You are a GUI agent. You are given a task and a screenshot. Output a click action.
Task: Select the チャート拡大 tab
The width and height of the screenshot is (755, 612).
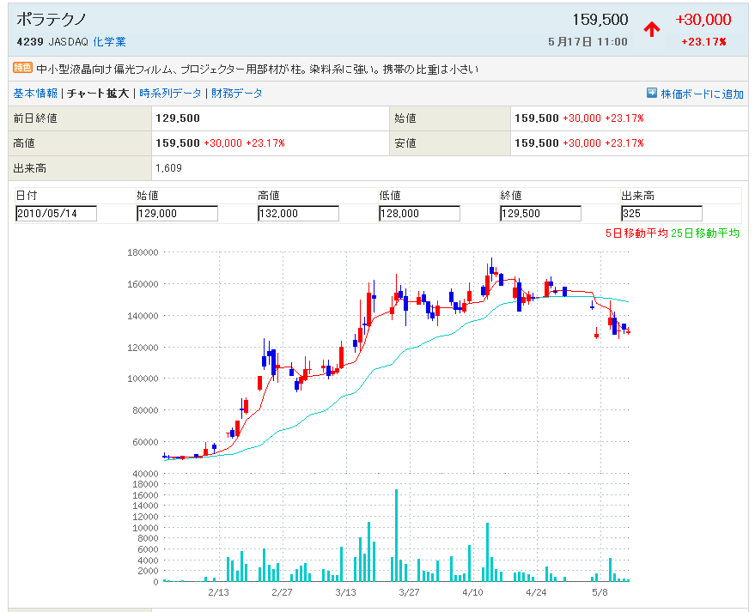(x=98, y=94)
